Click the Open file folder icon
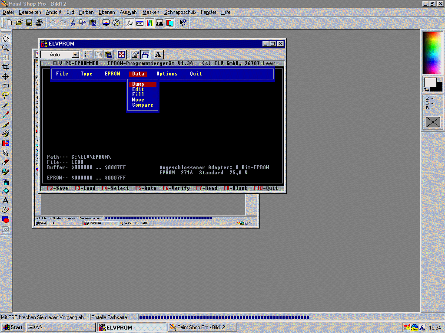 pos(19,23)
